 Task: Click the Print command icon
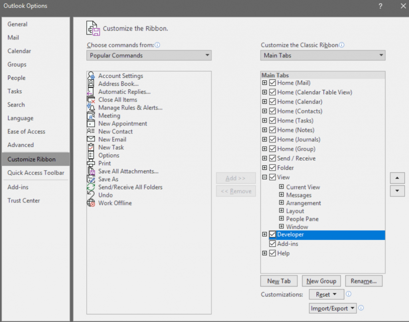click(91, 163)
